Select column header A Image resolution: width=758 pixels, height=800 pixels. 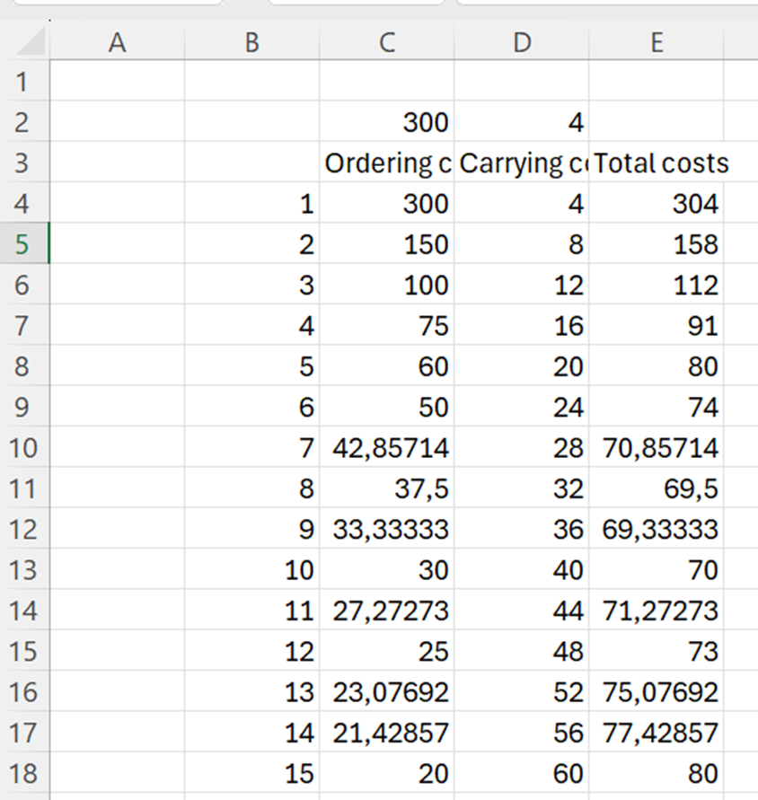117,41
